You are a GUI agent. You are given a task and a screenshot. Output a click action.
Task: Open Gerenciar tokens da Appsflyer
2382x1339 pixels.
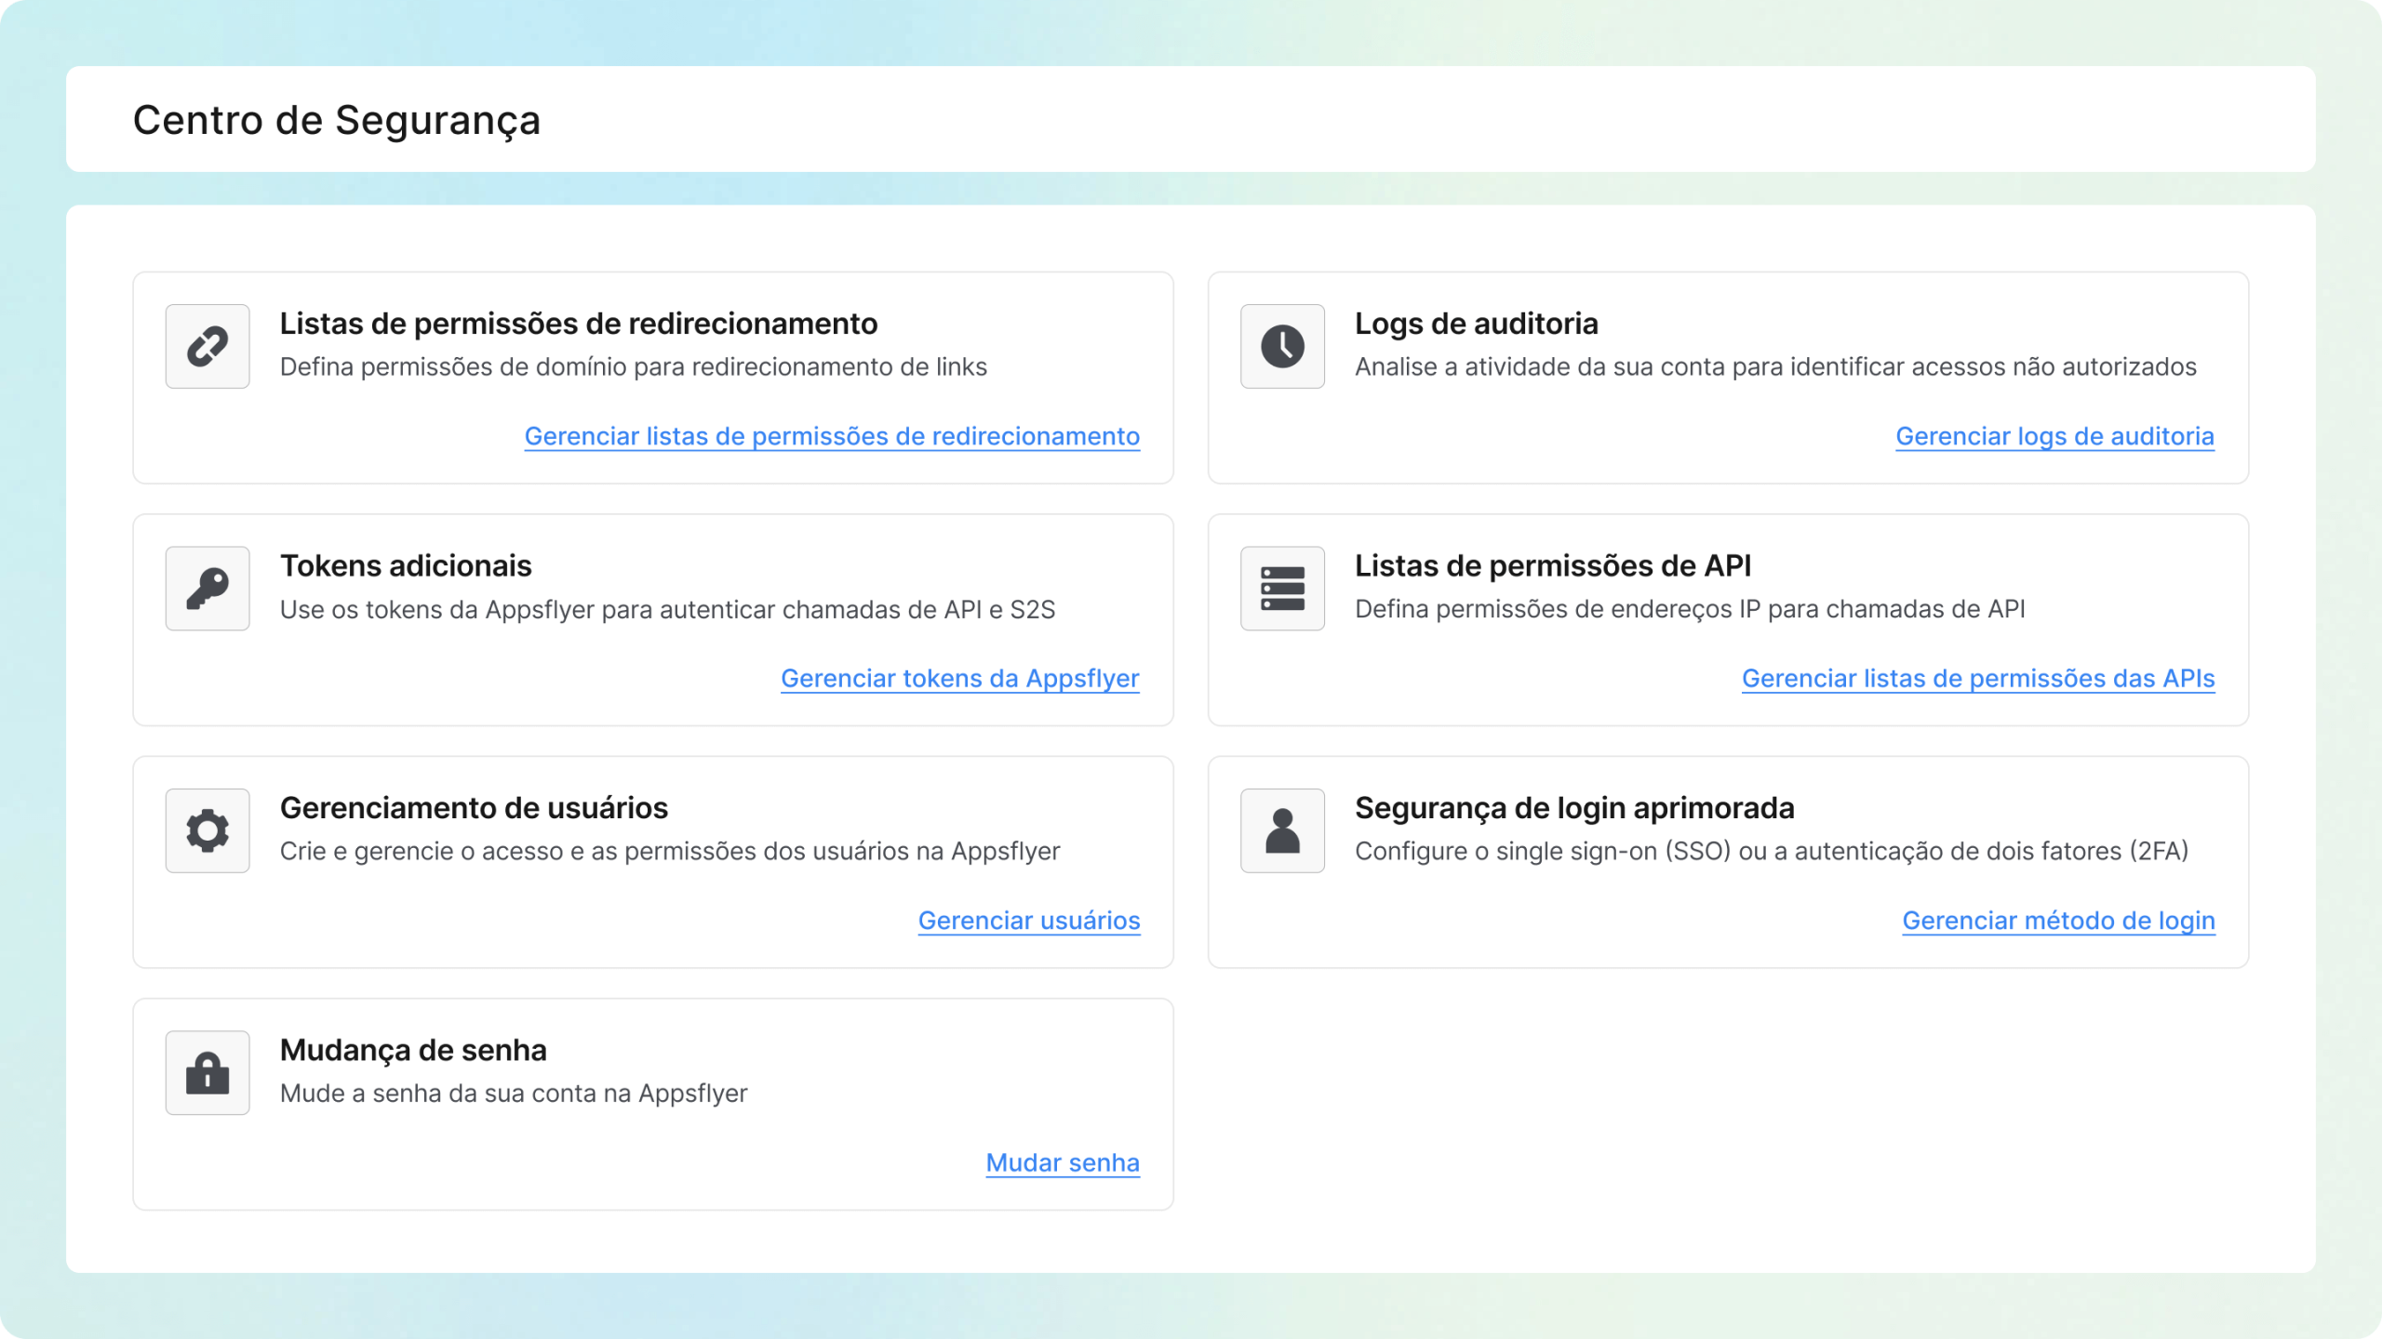pos(959,679)
